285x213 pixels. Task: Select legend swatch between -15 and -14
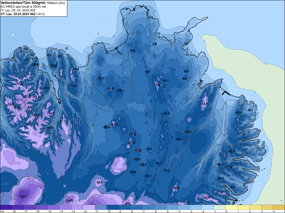coord(54,207)
